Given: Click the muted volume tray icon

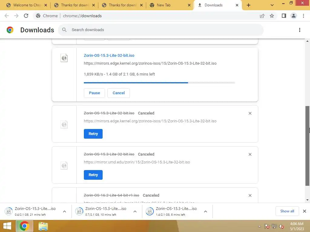Looking at the screenshot, I should click(x=282, y=226).
